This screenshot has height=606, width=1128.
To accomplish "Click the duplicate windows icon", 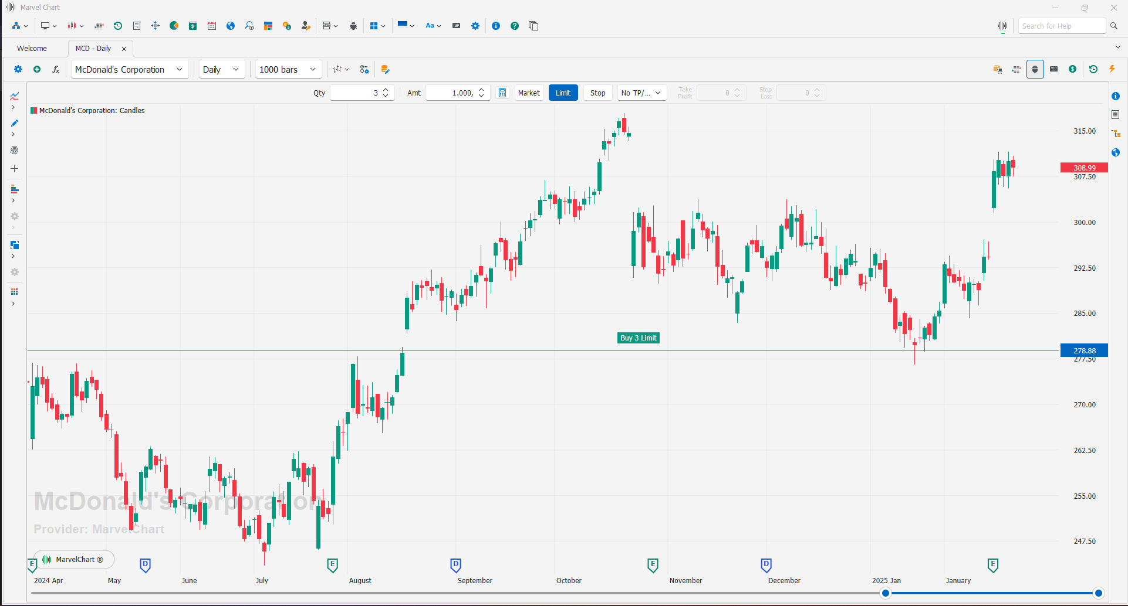I will click(x=533, y=26).
